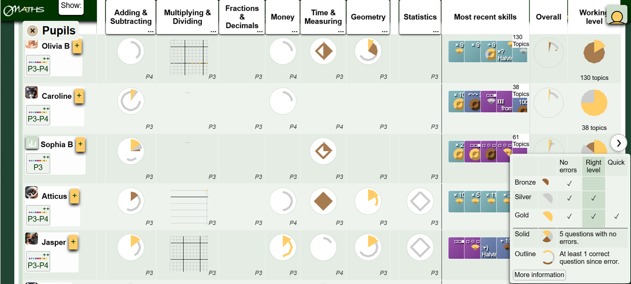631x284 pixels.
Task: Expand Olivia B's plus button
Action: [x=77, y=47]
